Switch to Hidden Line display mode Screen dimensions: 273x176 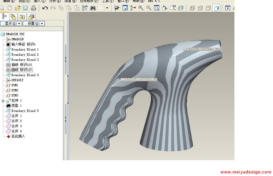tap(200, 8)
